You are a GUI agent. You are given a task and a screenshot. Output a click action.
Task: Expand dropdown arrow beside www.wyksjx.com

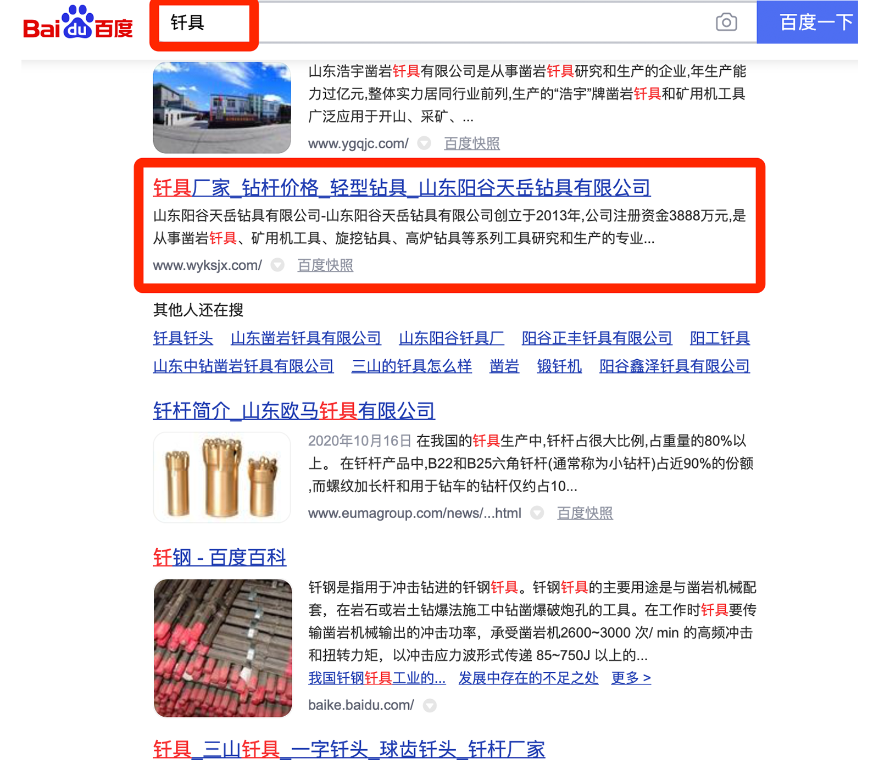click(277, 265)
